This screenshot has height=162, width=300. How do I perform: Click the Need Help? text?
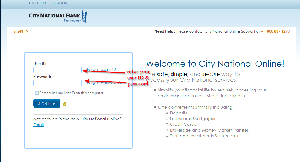point(165,31)
